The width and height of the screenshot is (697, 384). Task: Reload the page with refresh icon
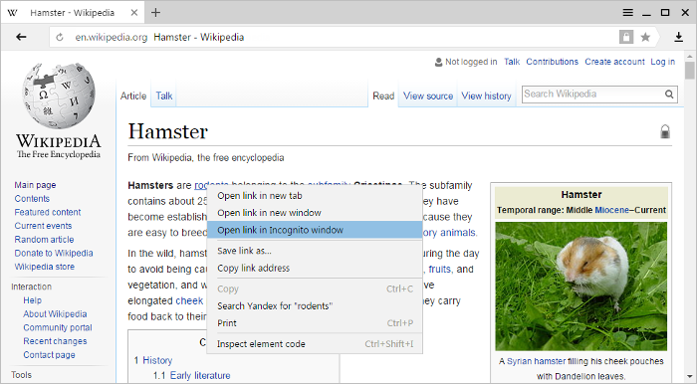(60, 37)
